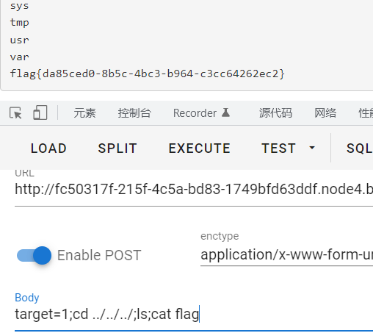Open the SQL menu
Image resolution: width=373 pixels, height=333 pixels.
coord(359,148)
